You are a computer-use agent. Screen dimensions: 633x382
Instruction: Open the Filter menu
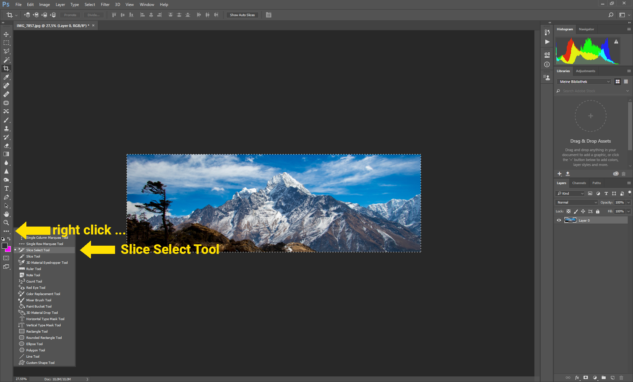105,5
